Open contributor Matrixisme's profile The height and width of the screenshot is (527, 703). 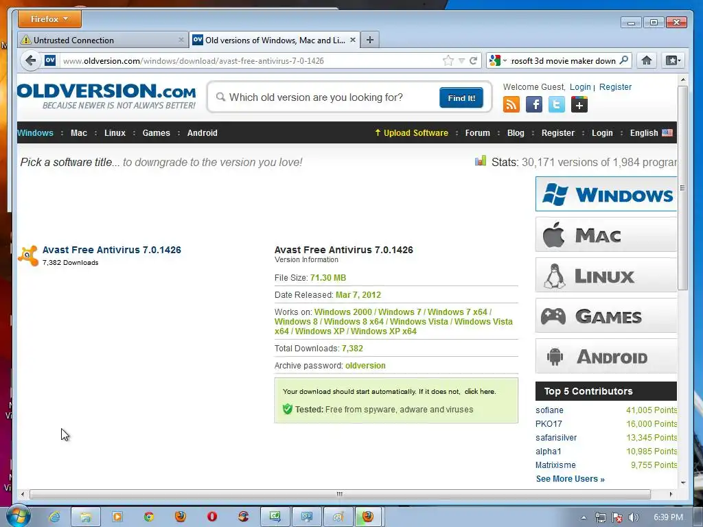[555, 465]
